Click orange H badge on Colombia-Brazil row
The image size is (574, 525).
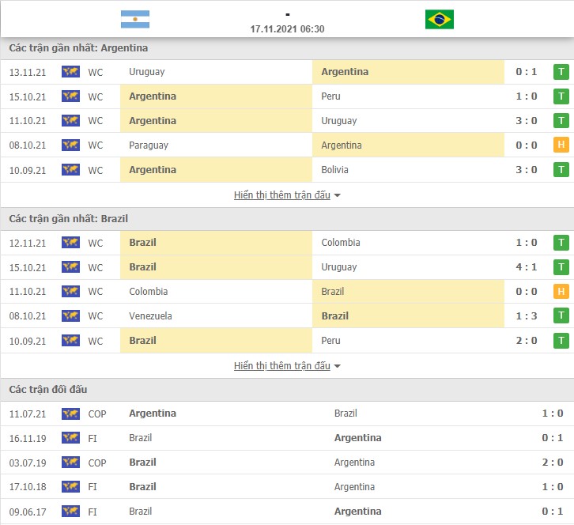coord(561,292)
